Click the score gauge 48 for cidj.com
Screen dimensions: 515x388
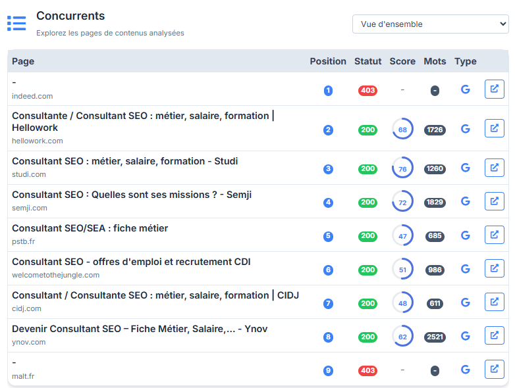pos(402,303)
